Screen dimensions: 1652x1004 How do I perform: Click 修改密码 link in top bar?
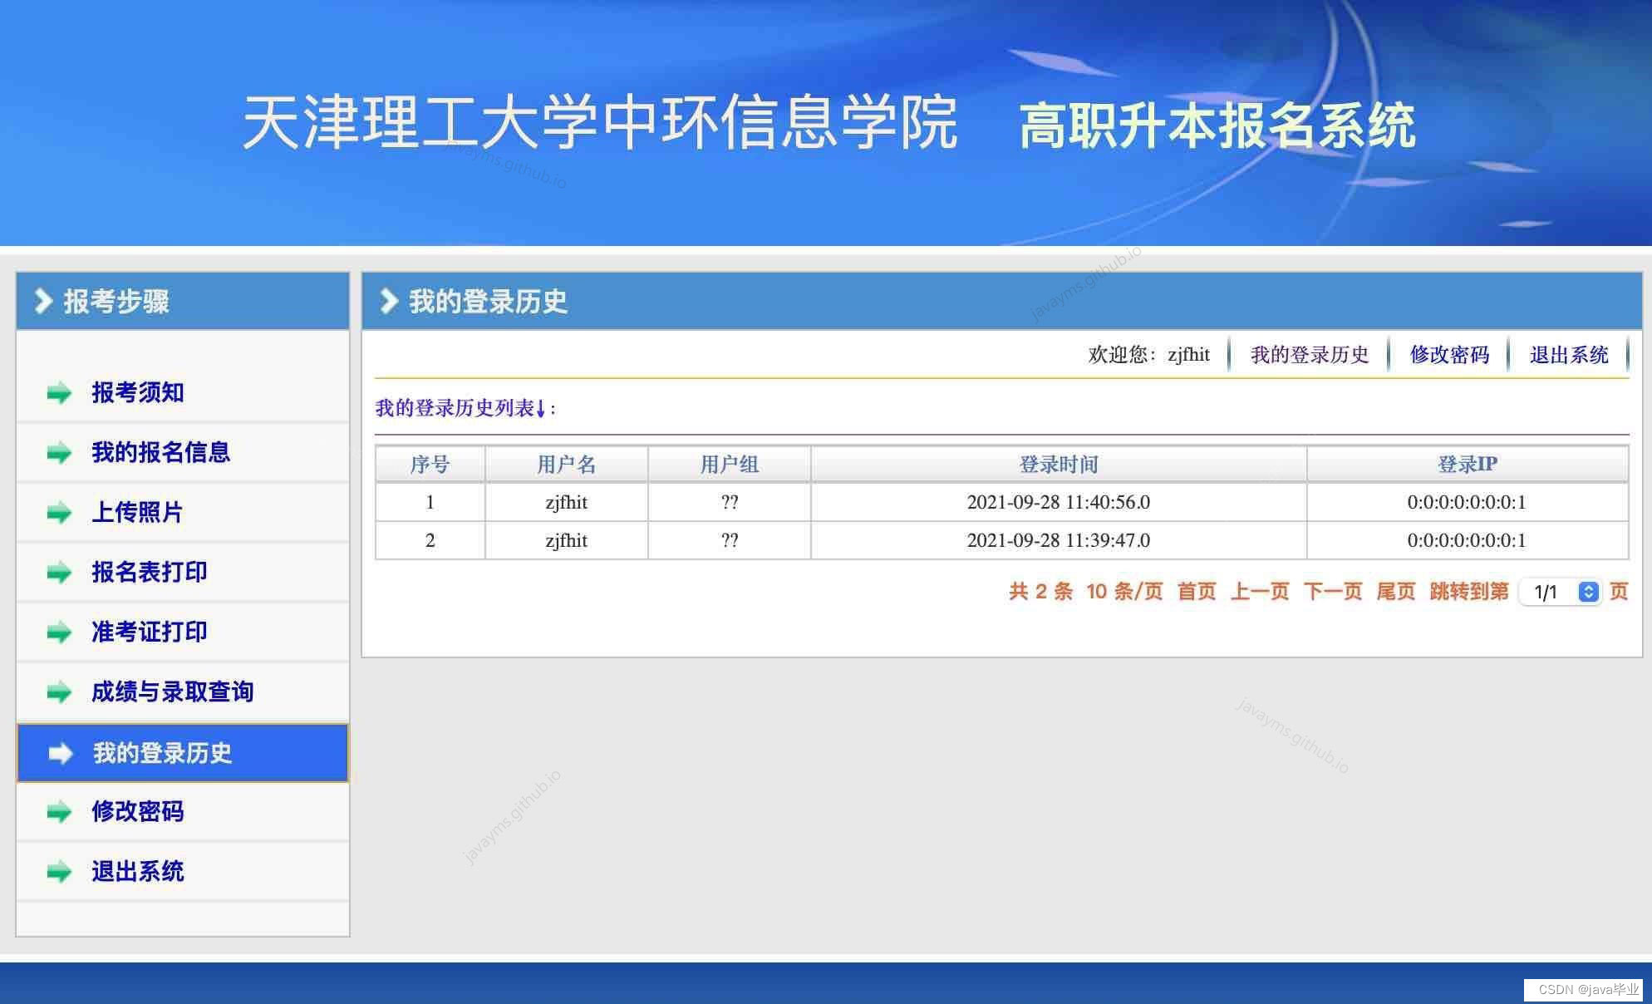tap(1449, 355)
